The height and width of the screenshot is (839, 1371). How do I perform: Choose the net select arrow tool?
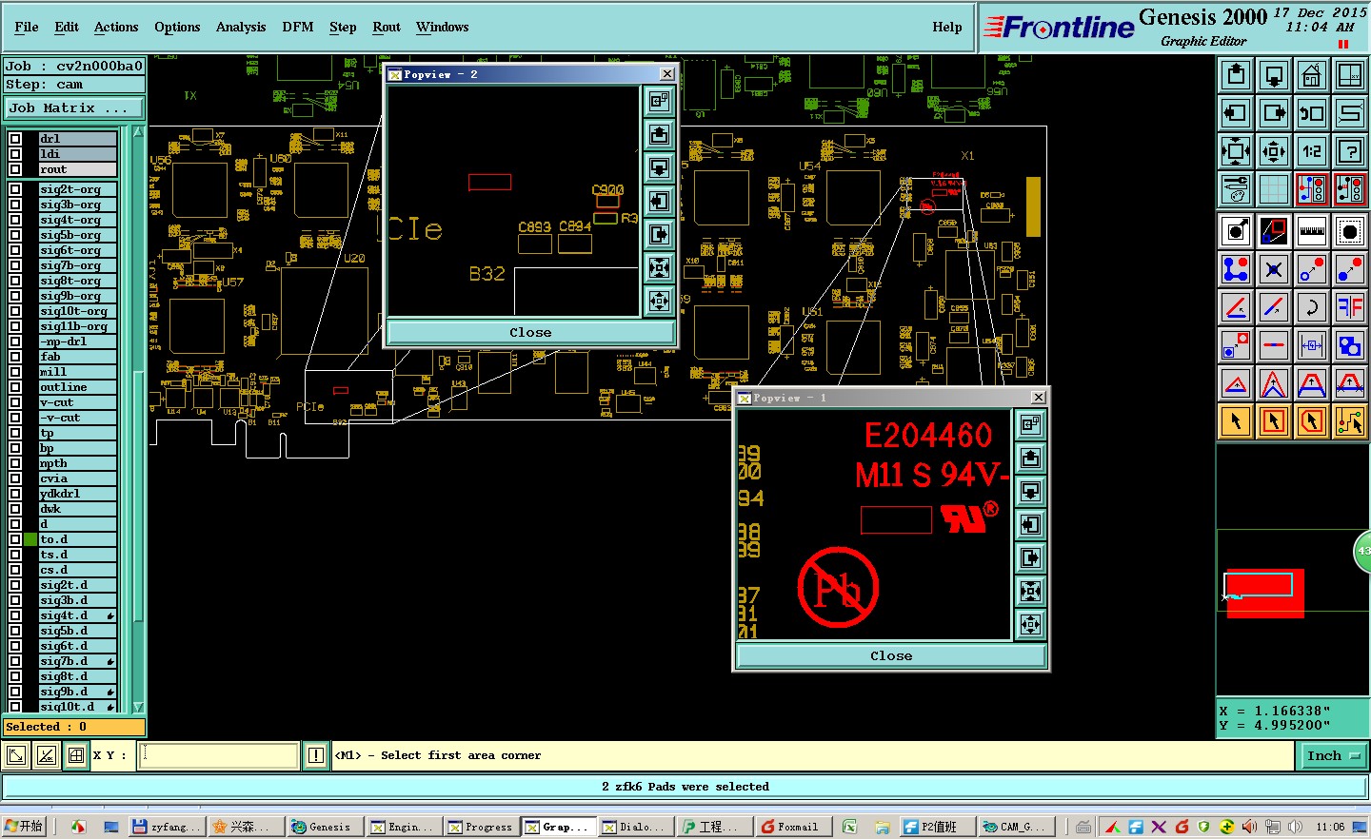pyautogui.click(x=1350, y=421)
